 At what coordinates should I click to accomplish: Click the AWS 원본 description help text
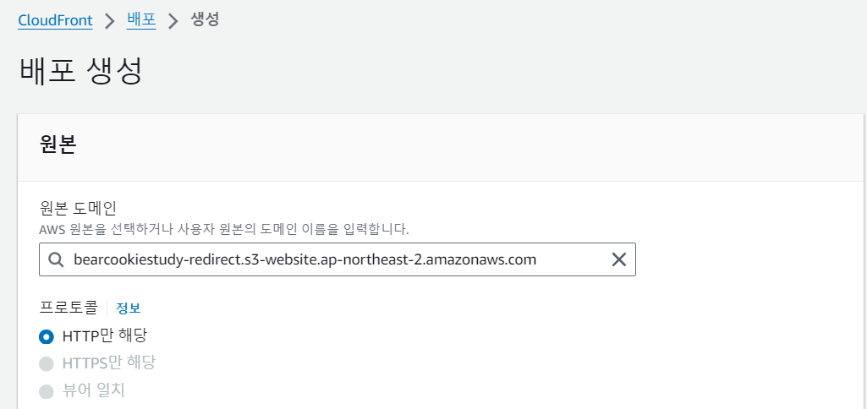(x=224, y=229)
